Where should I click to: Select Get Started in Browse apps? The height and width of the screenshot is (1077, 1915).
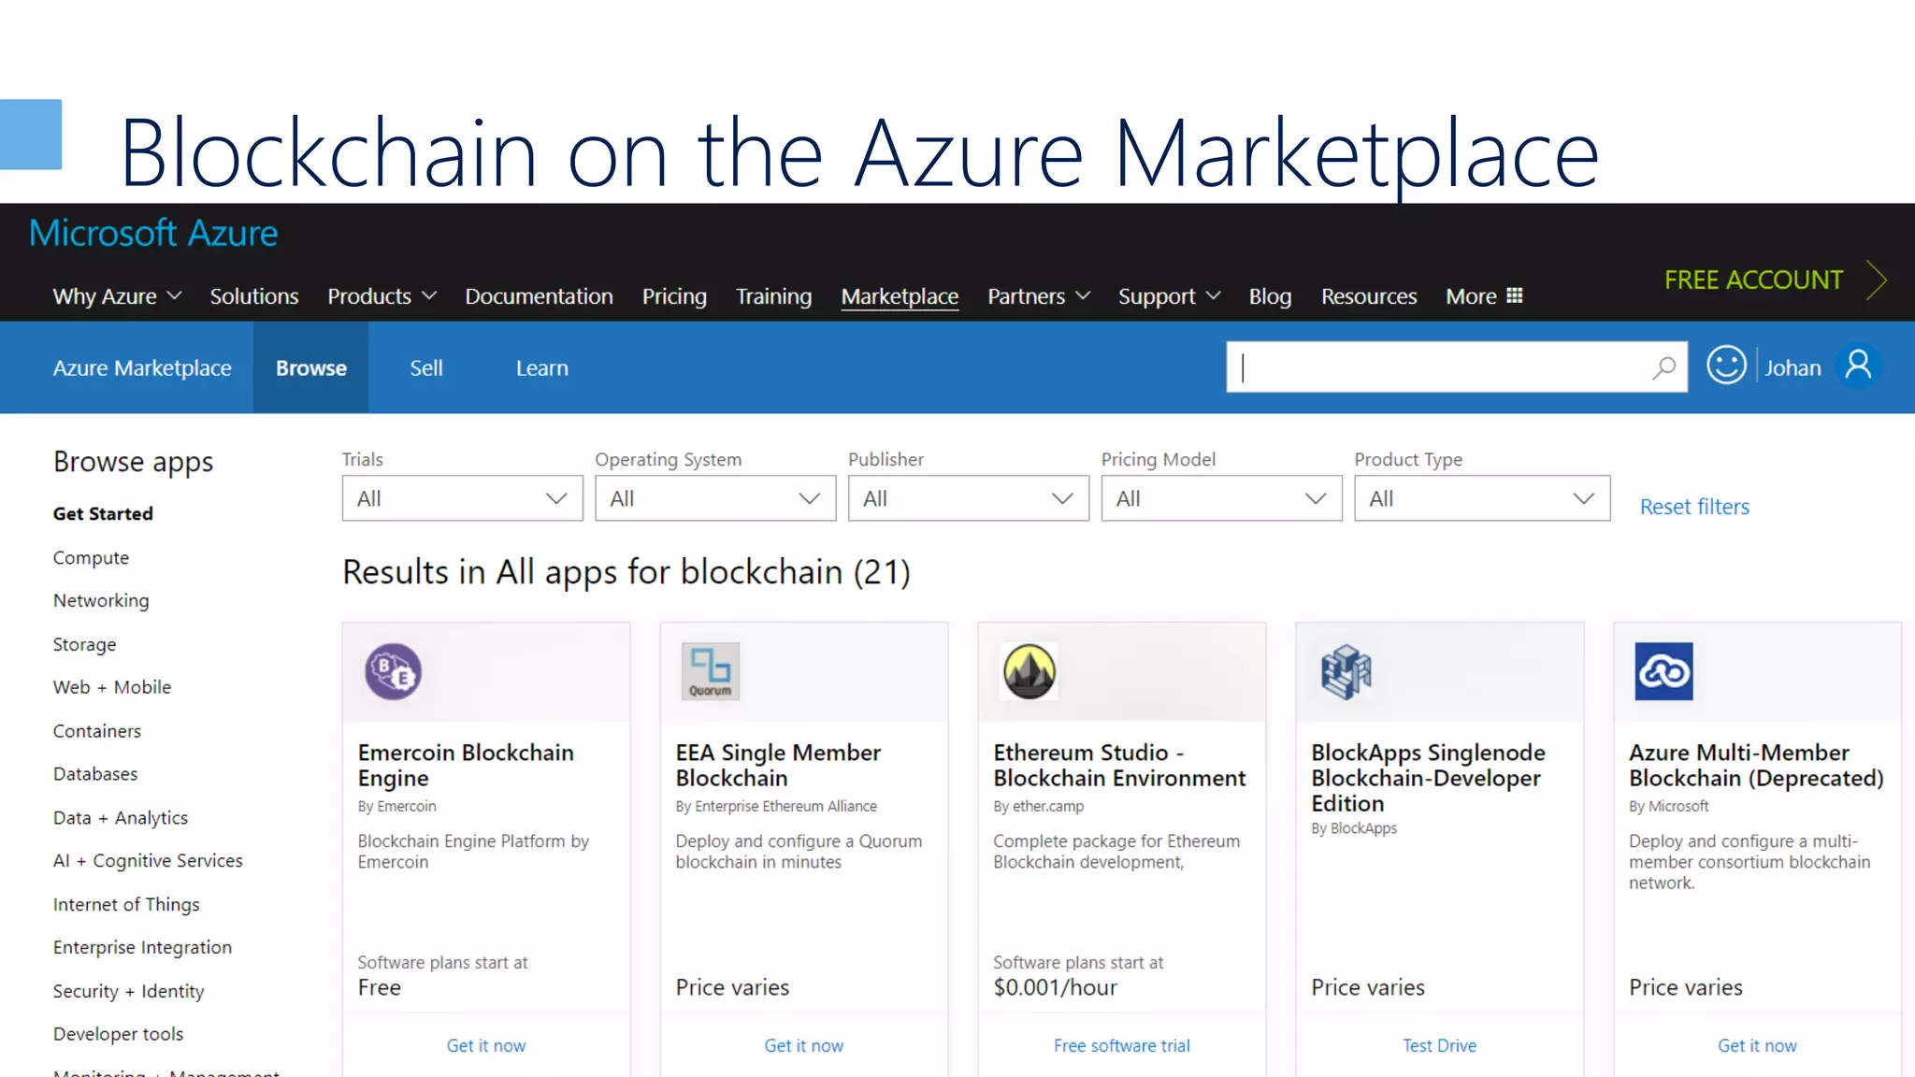tap(103, 513)
